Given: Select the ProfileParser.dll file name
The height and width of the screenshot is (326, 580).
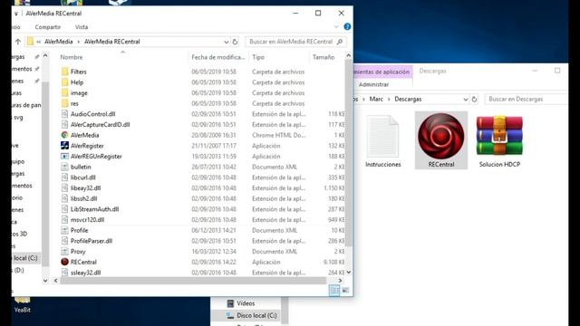Looking at the screenshot, I should click(92, 241).
